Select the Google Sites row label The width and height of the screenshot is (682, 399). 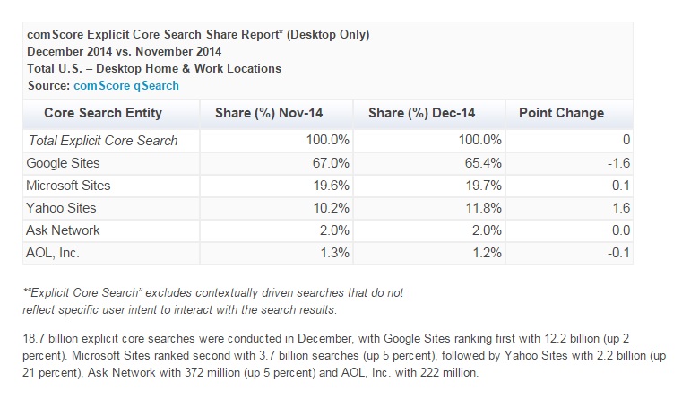pos(65,163)
